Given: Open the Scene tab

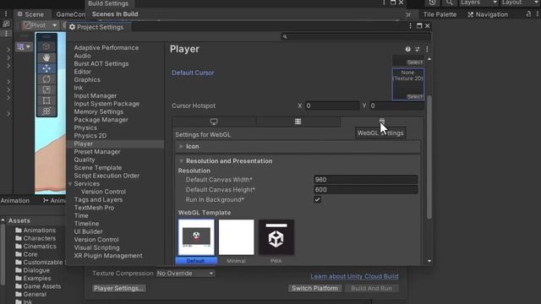Looking at the screenshot, I should (x=30, y=14).
